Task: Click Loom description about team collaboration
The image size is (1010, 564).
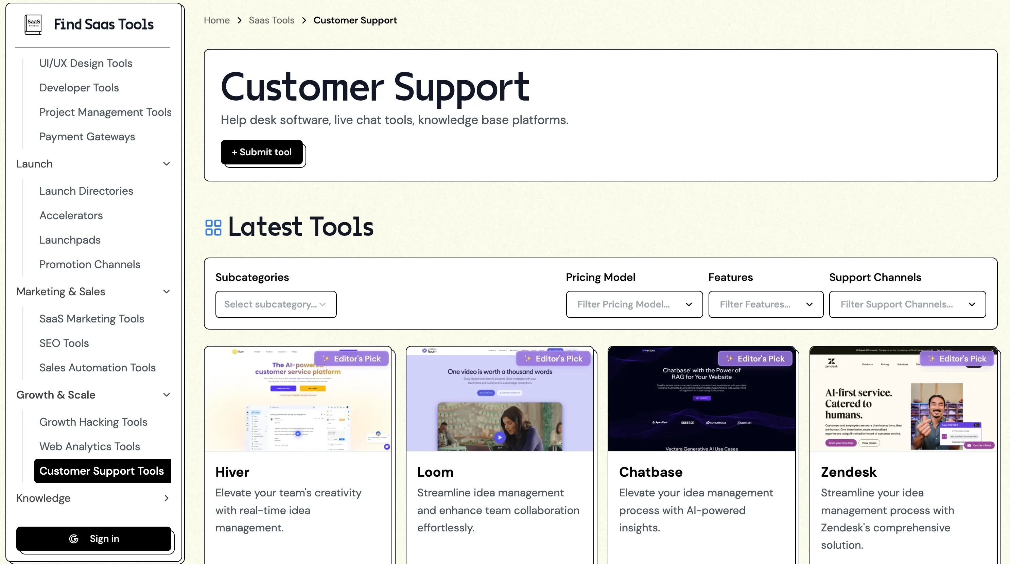Action: (498, 510)
